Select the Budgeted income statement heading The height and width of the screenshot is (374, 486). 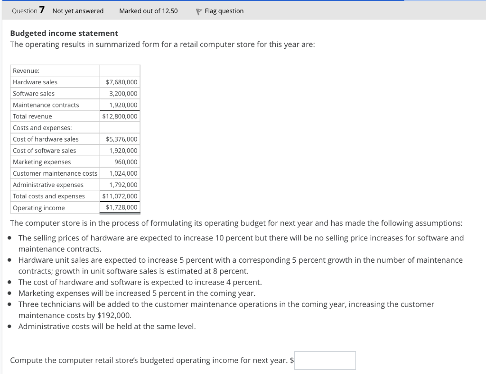(x=64, y=33)
